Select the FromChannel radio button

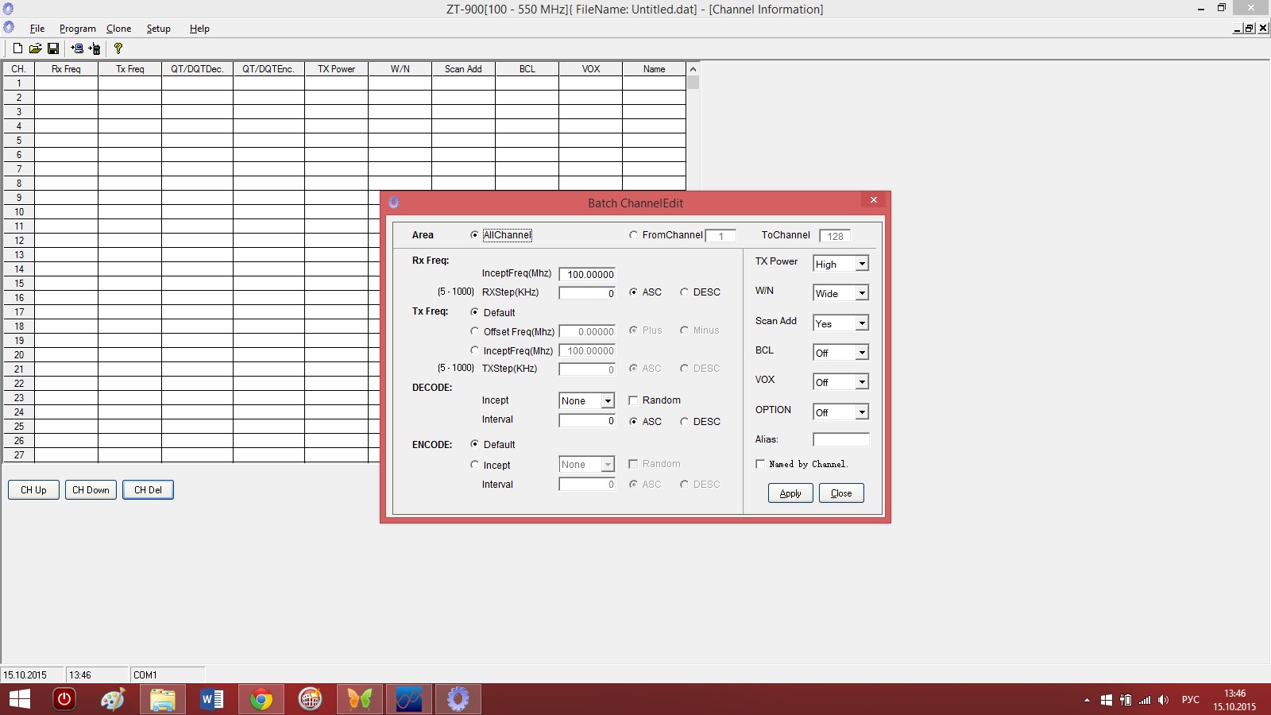[633, 234]
